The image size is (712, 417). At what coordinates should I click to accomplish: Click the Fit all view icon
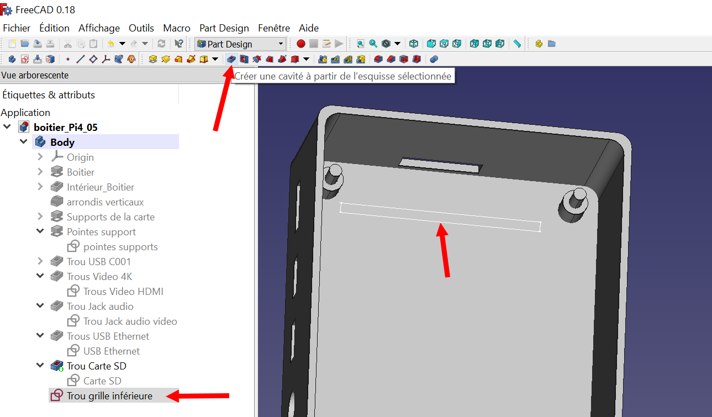360,44
